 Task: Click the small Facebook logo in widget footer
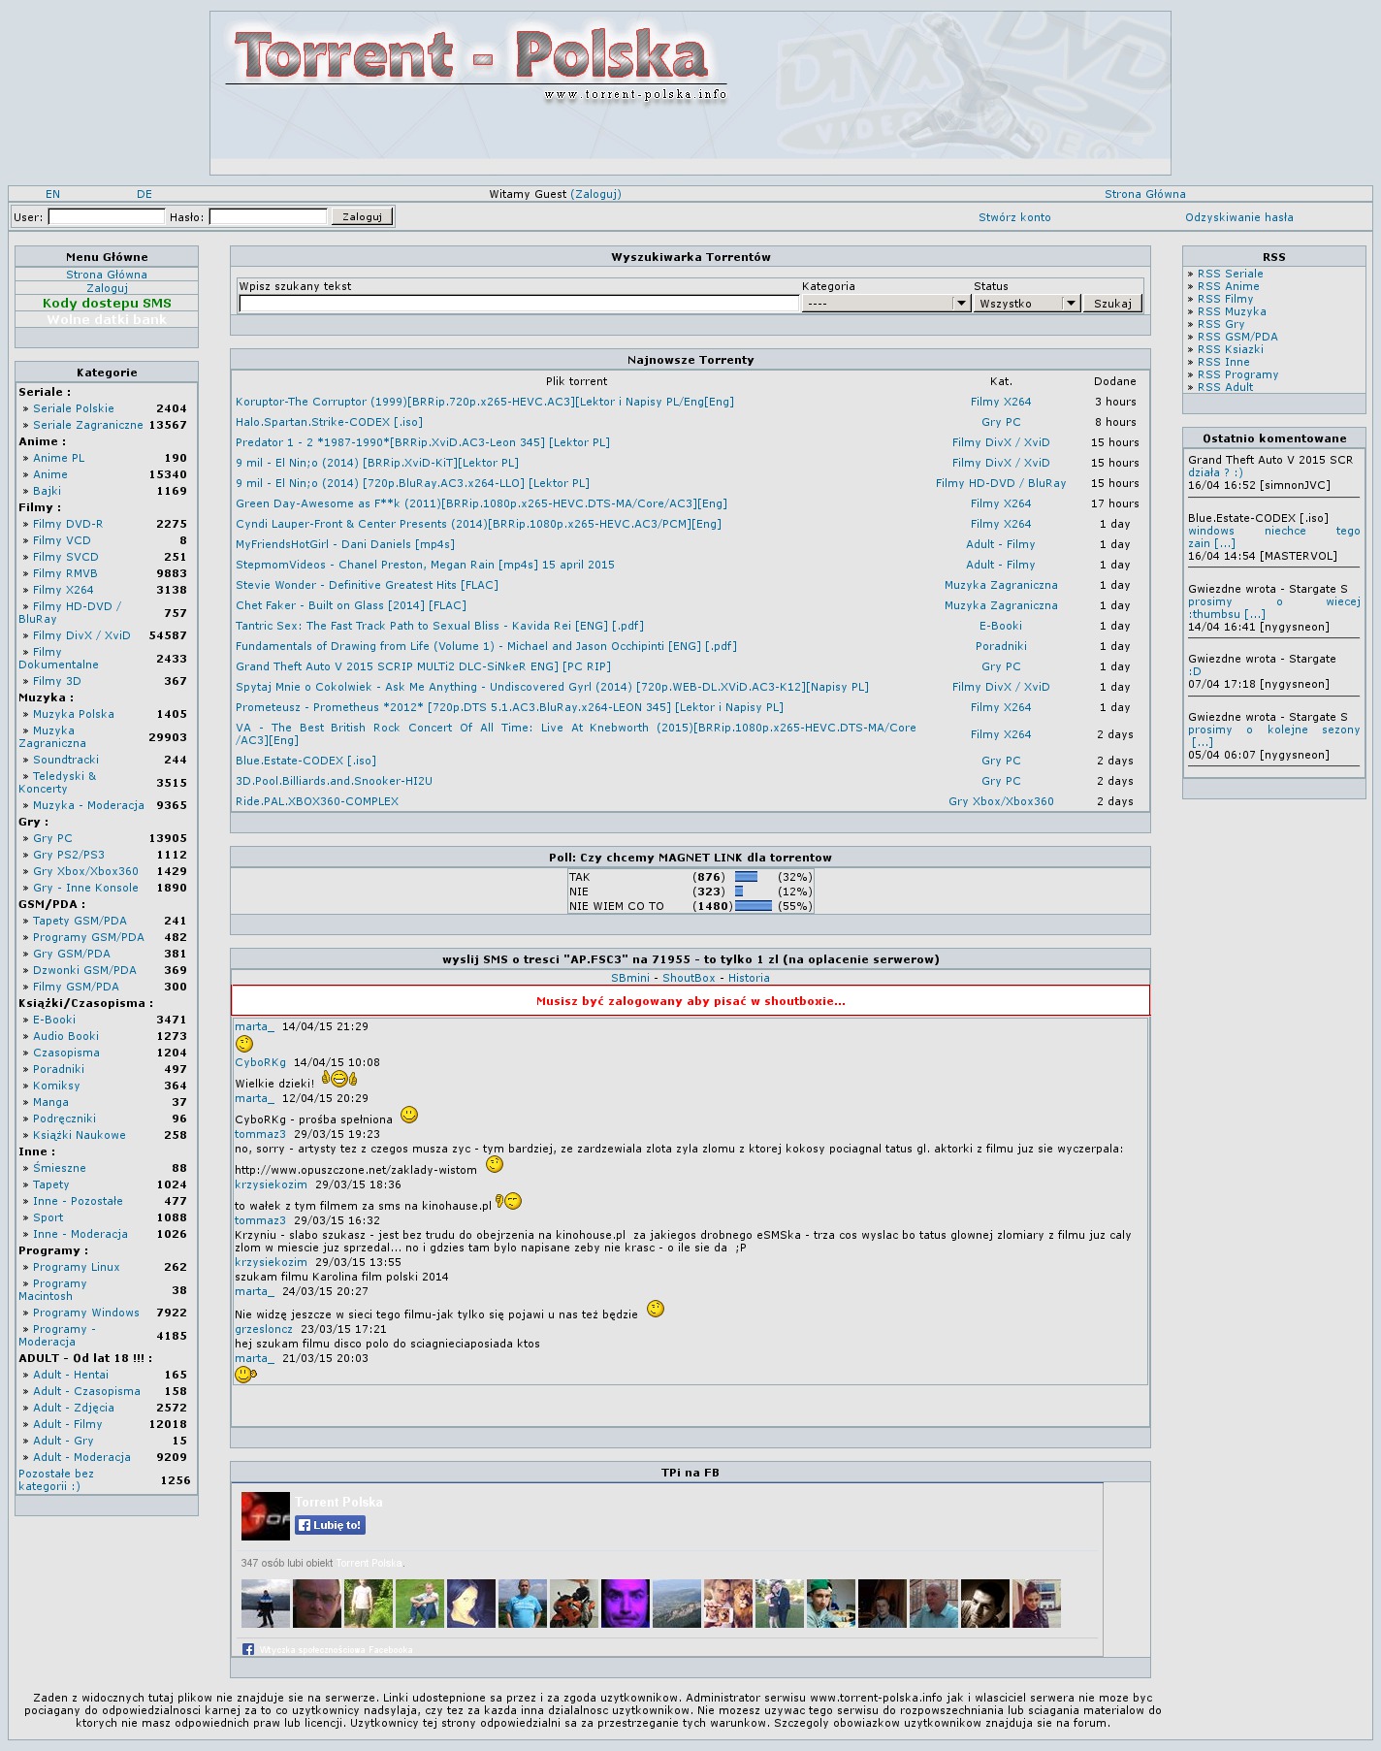[248, 1649]
